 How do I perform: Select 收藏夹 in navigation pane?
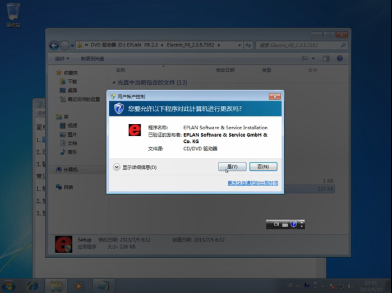point(67,73)
